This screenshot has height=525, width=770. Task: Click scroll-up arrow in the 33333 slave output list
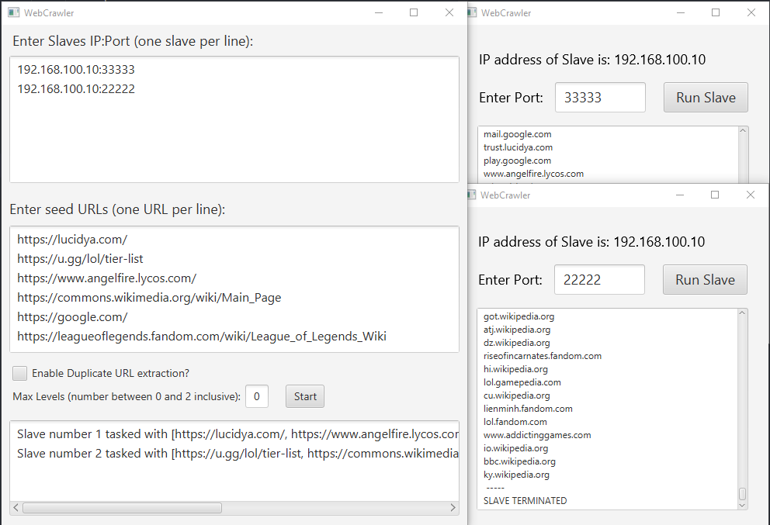[x=743, y=131]
